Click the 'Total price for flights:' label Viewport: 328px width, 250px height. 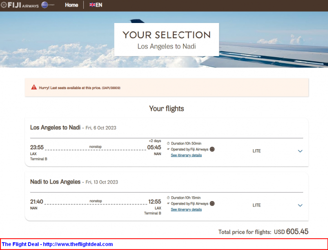click(x=245, y=232)
